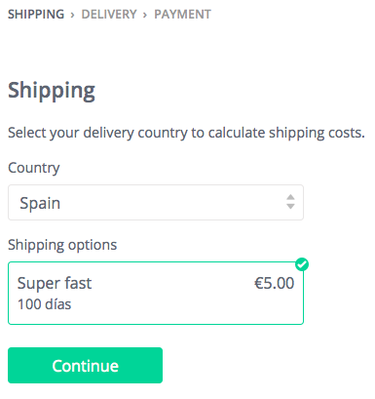Go to the DELIVERY breadcrumb step

109,15
